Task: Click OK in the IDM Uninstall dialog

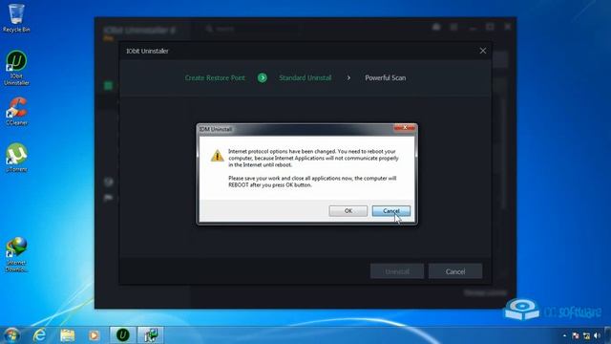Action: click(348, 211)
